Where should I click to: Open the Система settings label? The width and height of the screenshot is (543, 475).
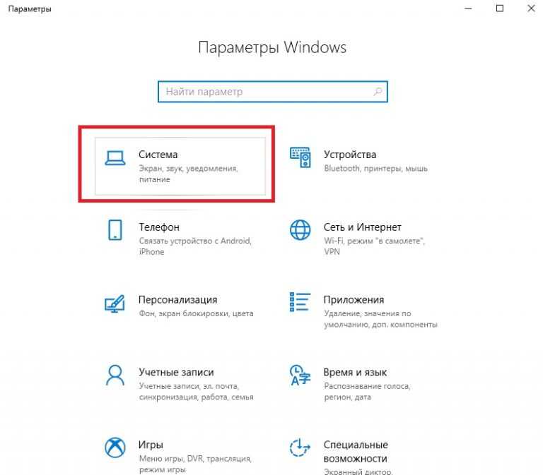[158, 155]
